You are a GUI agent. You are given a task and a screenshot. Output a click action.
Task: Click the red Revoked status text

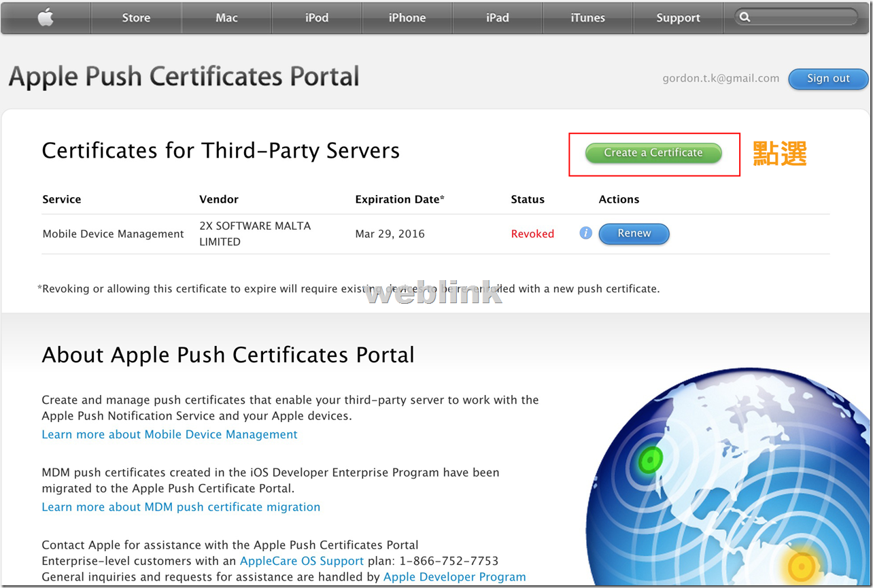532,234
